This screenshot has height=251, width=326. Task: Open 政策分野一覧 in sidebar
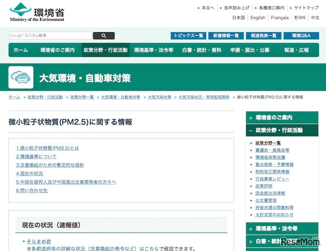(268, 143)
